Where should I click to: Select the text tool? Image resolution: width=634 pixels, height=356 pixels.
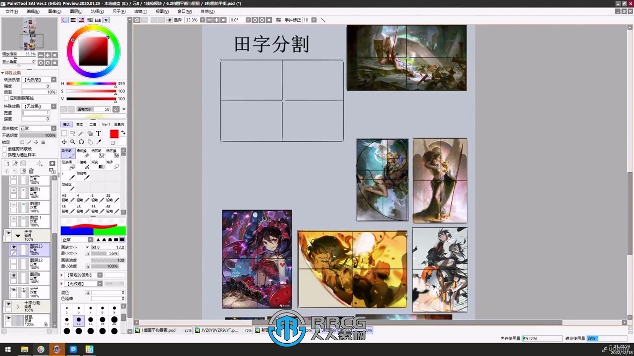click(99, 133)
